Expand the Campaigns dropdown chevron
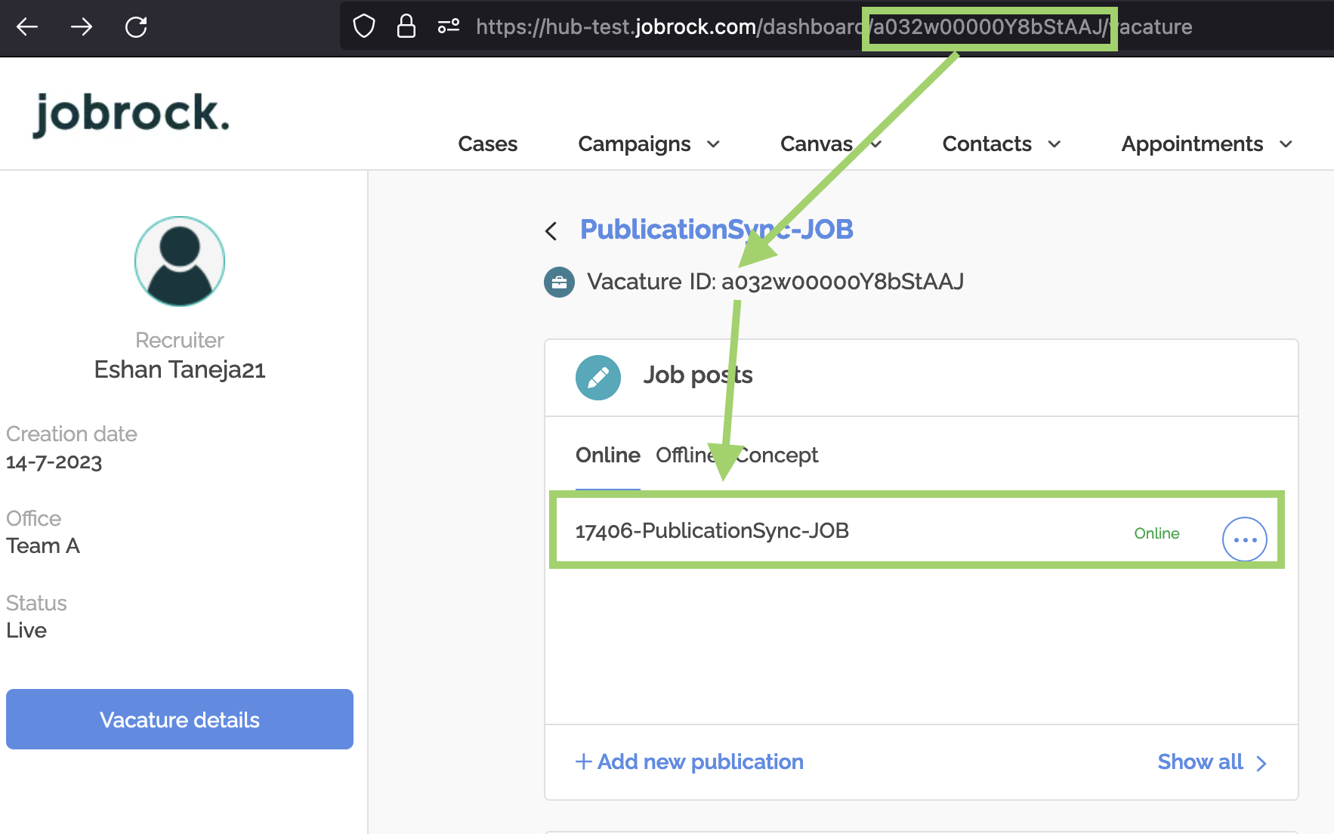Image resolution: width=1334 pixels, height=834 pixels. click(713, 144)
